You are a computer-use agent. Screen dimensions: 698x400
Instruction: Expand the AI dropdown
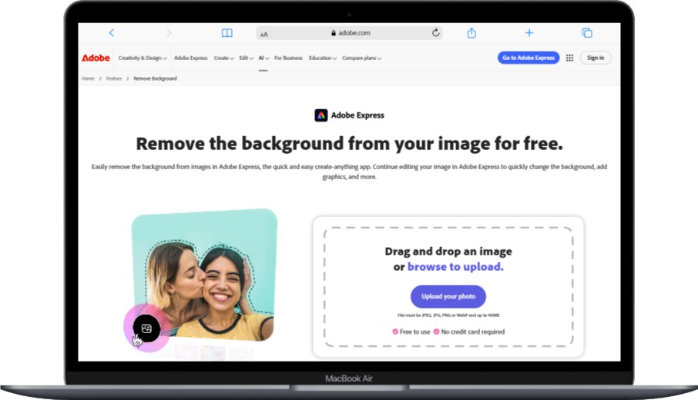(263, 58)
